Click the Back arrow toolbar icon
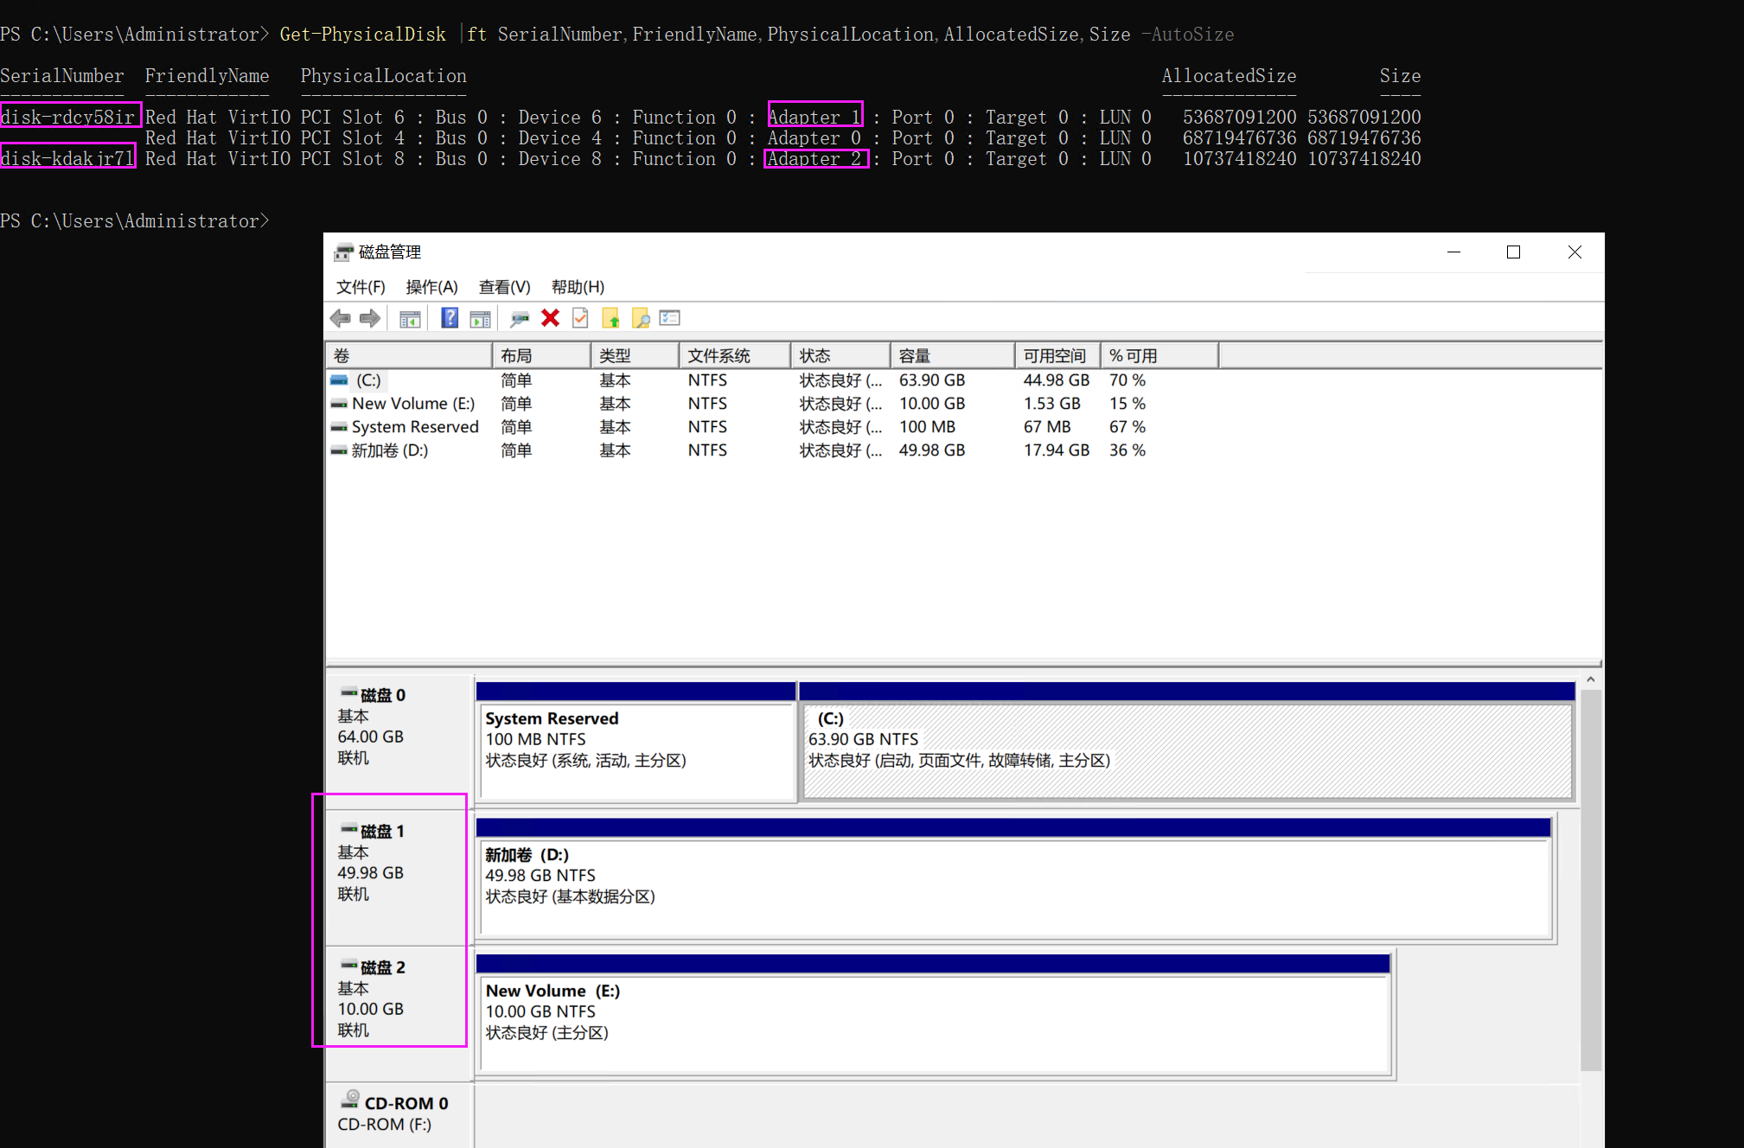Screen dimensions: 1744x1148 (341, 319)
